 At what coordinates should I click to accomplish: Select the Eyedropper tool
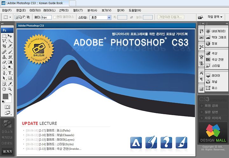click(x=10, y=84)
